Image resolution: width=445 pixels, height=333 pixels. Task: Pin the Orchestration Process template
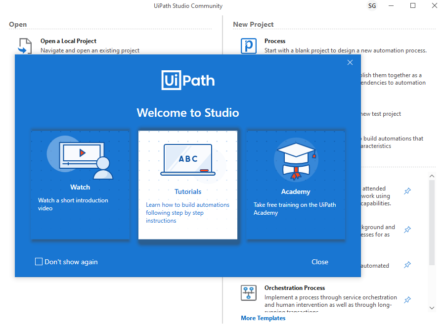(x=407, y=300)
